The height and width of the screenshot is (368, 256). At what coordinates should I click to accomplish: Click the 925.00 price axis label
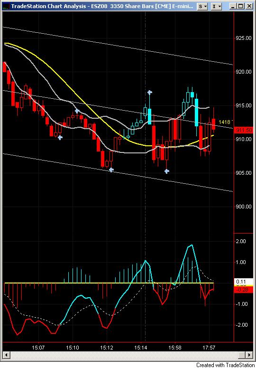[244, 38]
